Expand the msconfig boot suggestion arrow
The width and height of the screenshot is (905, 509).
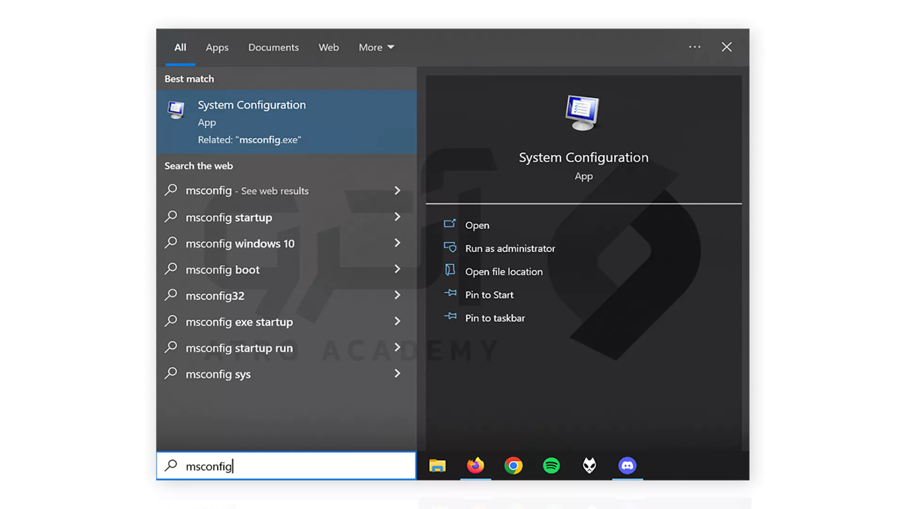[x=397, y=269]
